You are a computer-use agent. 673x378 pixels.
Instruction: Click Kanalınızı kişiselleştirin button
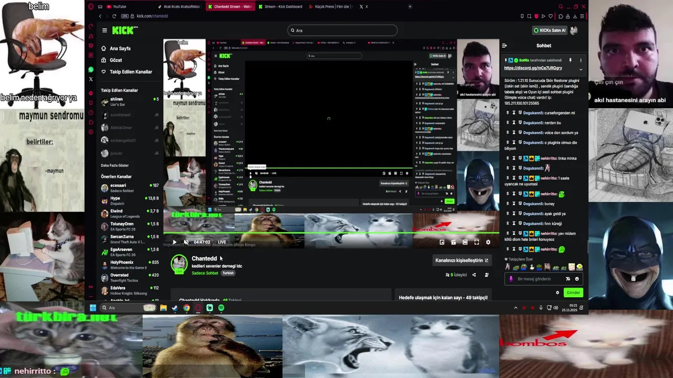[x=462, y=260]
